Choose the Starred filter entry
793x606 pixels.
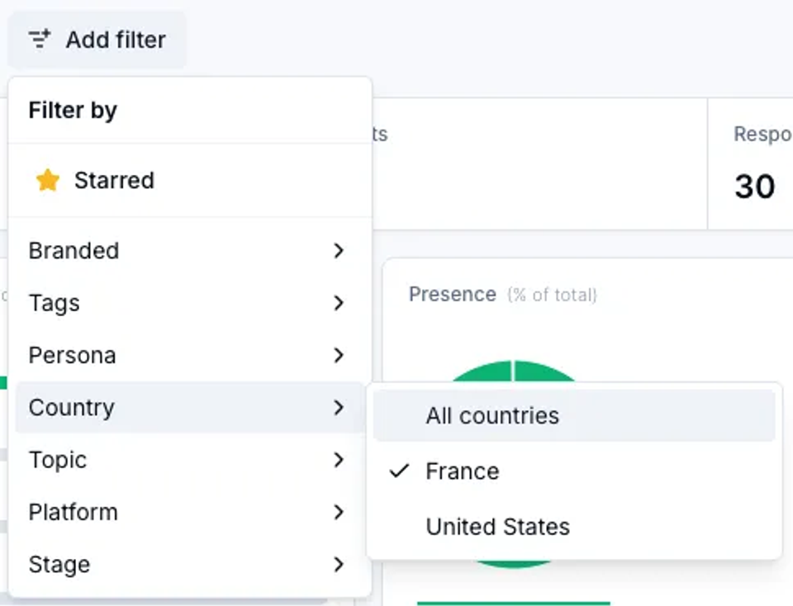tap(190, 181)
